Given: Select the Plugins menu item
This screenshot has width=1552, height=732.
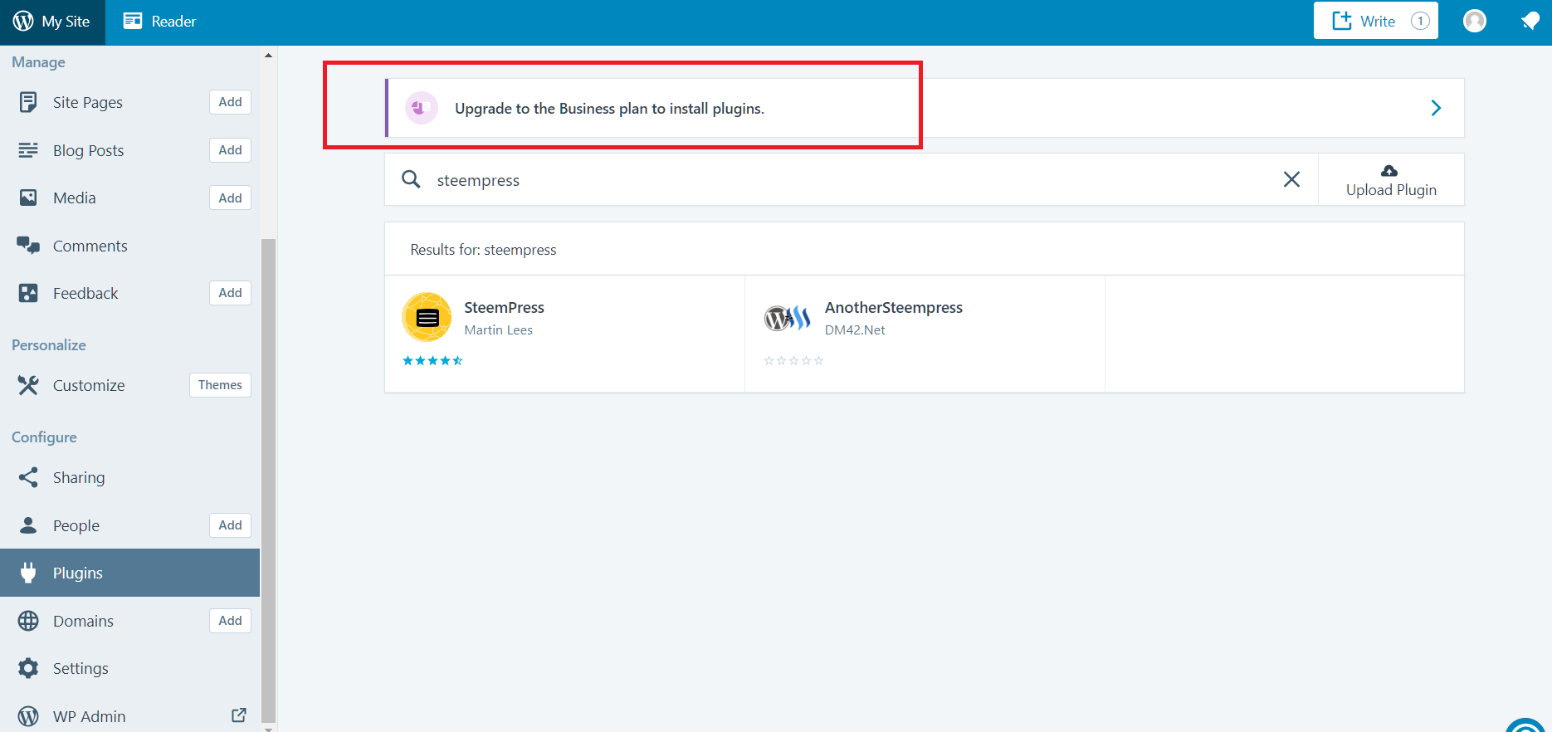Looking at the screenshot, I should click(x=129, y=573).
